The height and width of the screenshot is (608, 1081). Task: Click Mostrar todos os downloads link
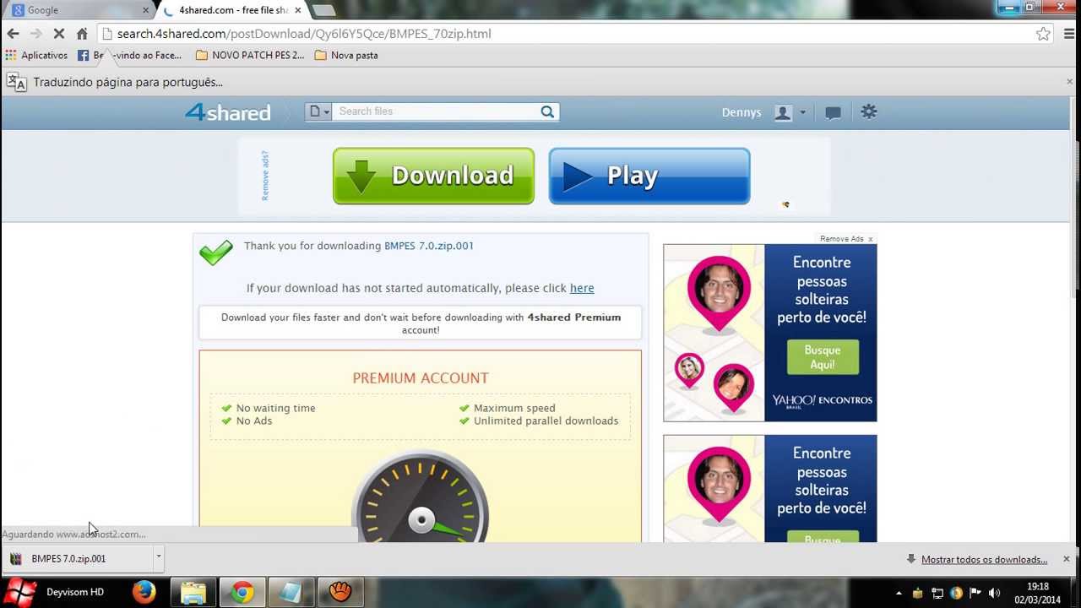984,559
